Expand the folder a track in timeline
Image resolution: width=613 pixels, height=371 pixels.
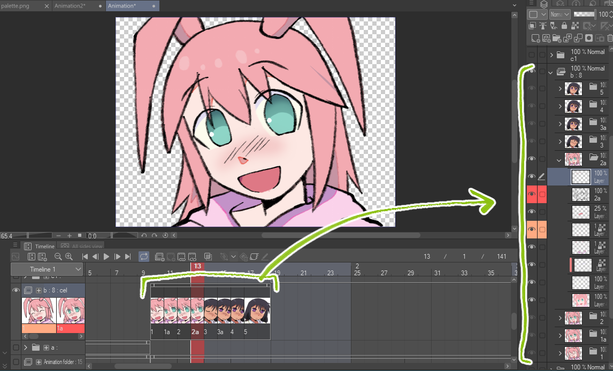(x=25, y=347)
